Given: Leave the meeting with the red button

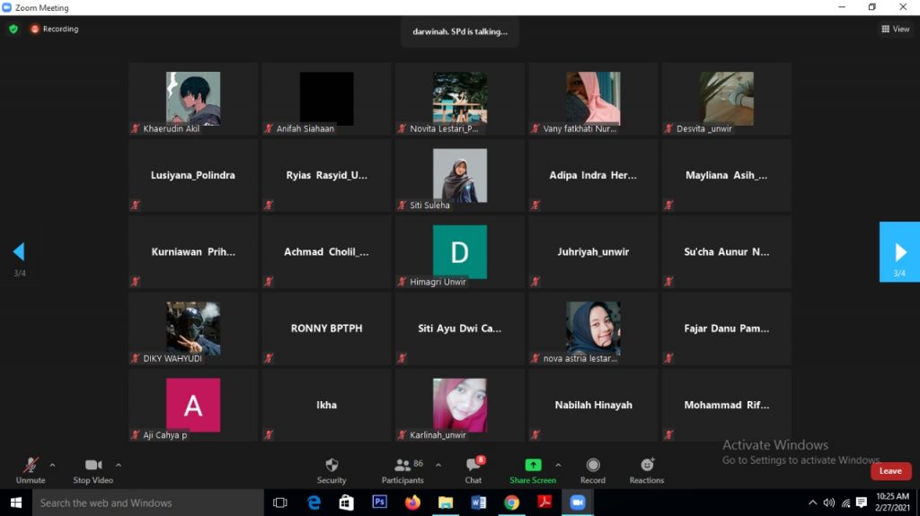Looking at the screenshot, I should coord(890,471).
